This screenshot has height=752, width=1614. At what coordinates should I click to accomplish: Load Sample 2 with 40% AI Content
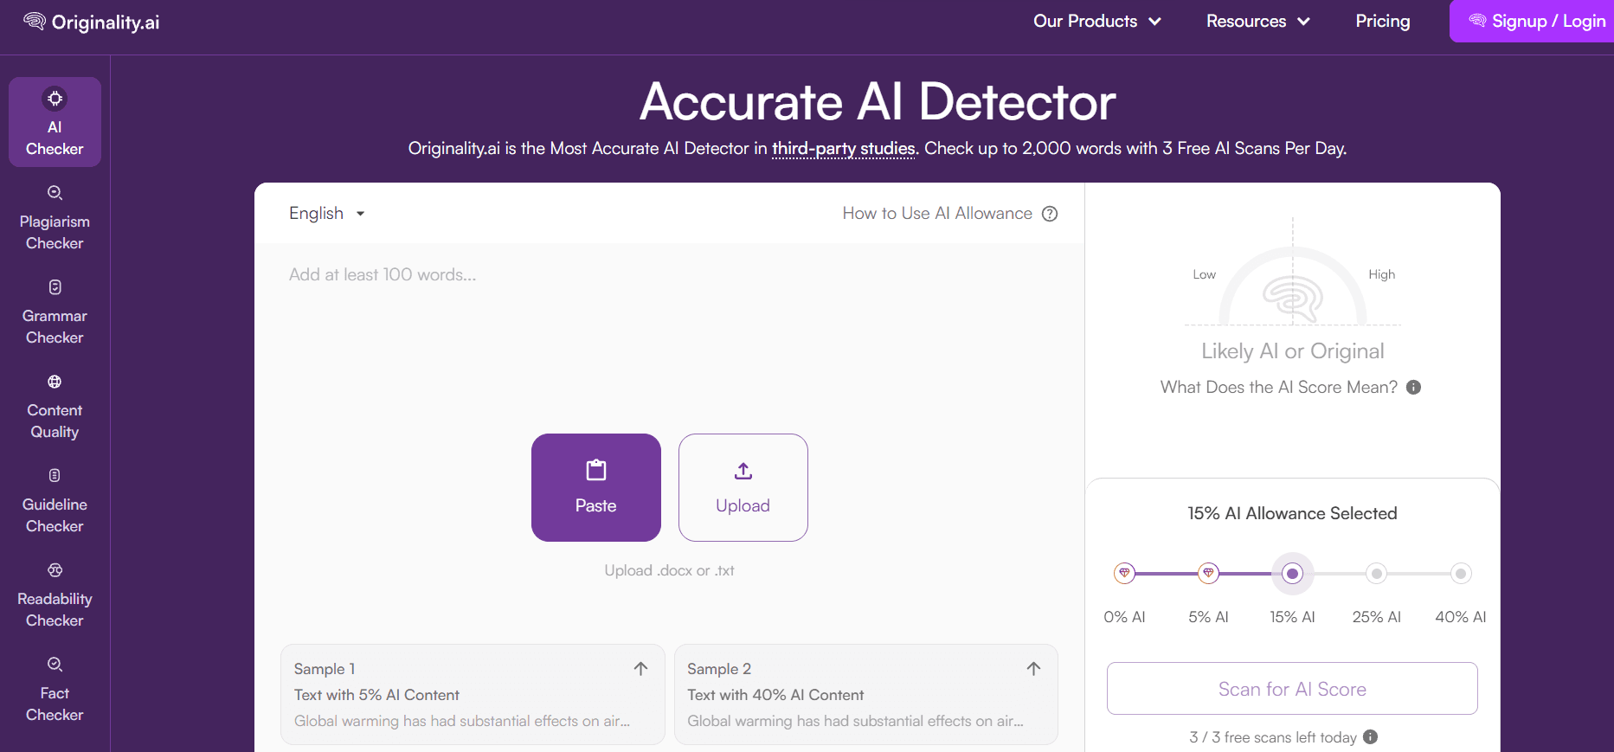[866, 694]
